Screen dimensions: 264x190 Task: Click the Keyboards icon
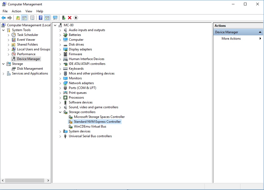(x=65, y=69)
